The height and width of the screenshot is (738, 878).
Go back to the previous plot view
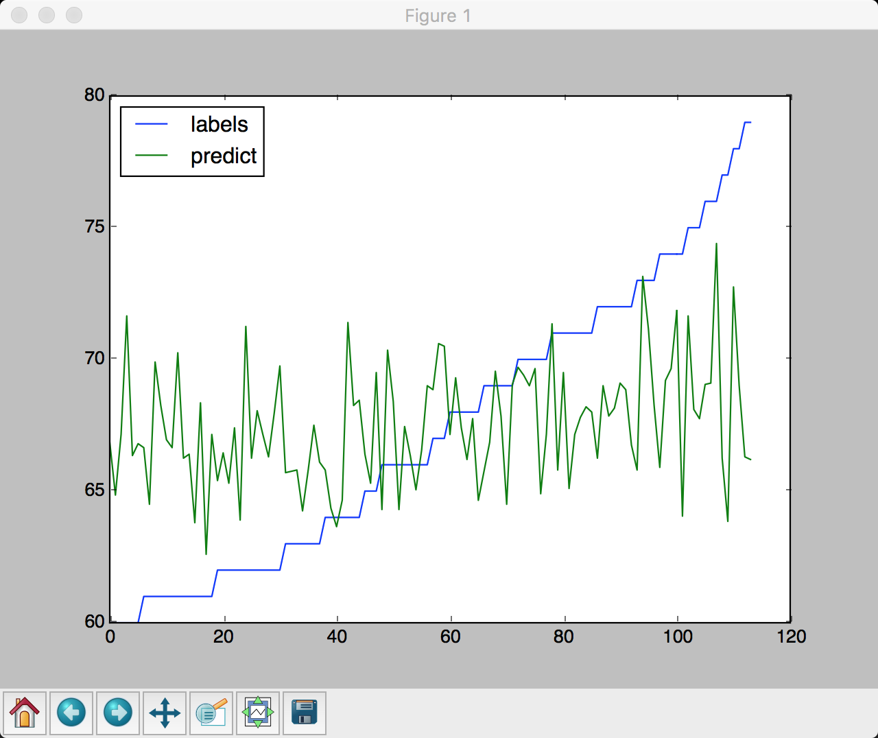tap(71, 713)
